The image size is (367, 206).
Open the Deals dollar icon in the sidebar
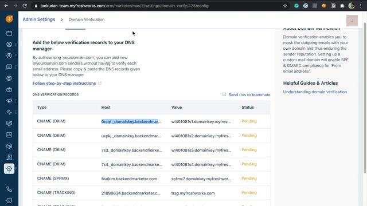tap(9, 56)
